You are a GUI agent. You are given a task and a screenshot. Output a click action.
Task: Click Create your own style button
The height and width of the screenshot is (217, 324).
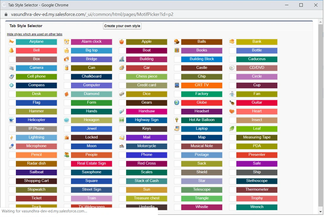click(122, 26)
